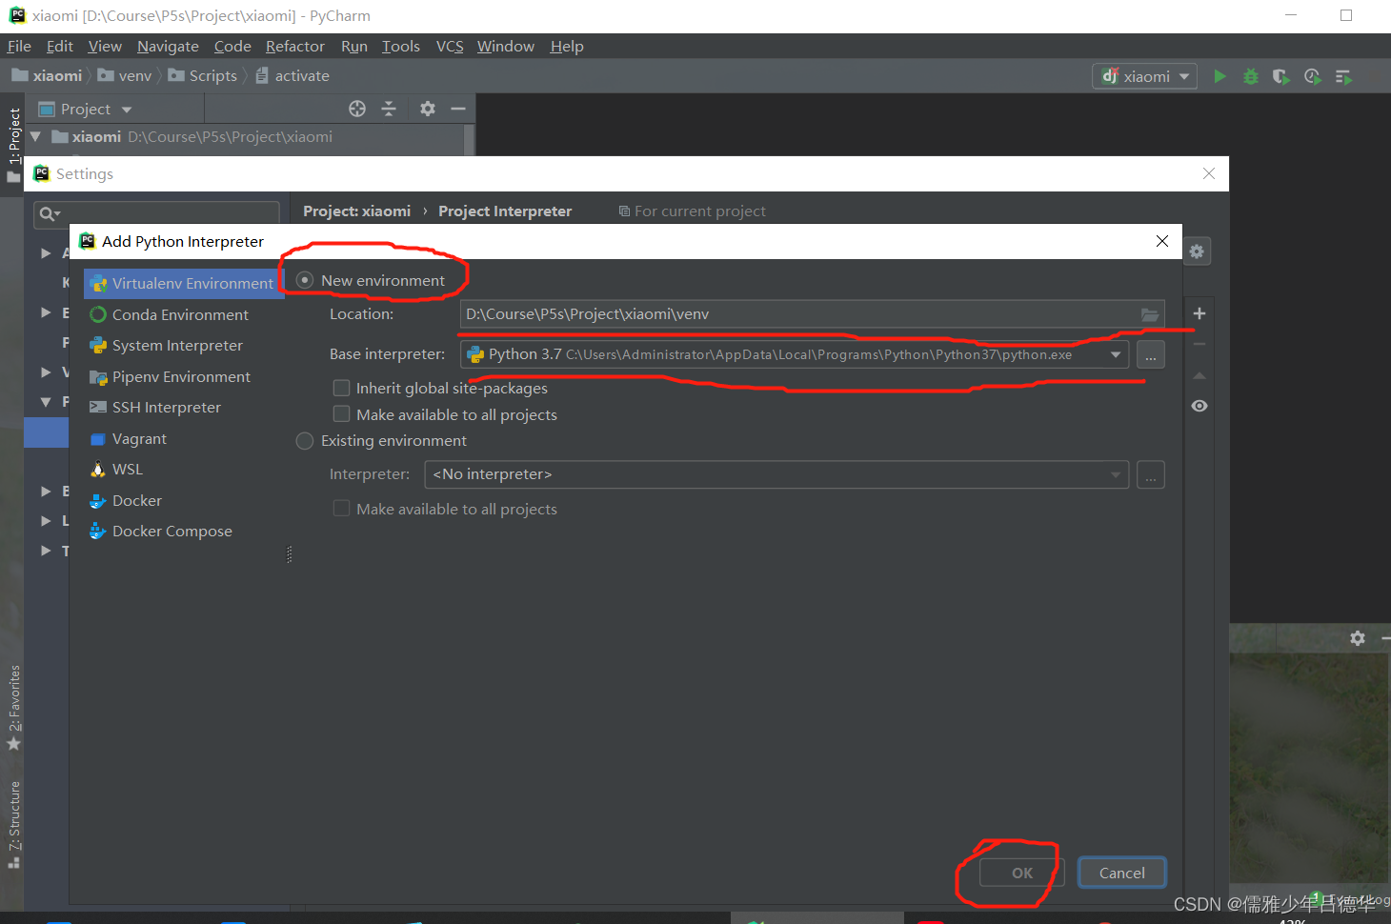
Task: Open xiaomi run configuration dropdown
Action: [1145, 76]
